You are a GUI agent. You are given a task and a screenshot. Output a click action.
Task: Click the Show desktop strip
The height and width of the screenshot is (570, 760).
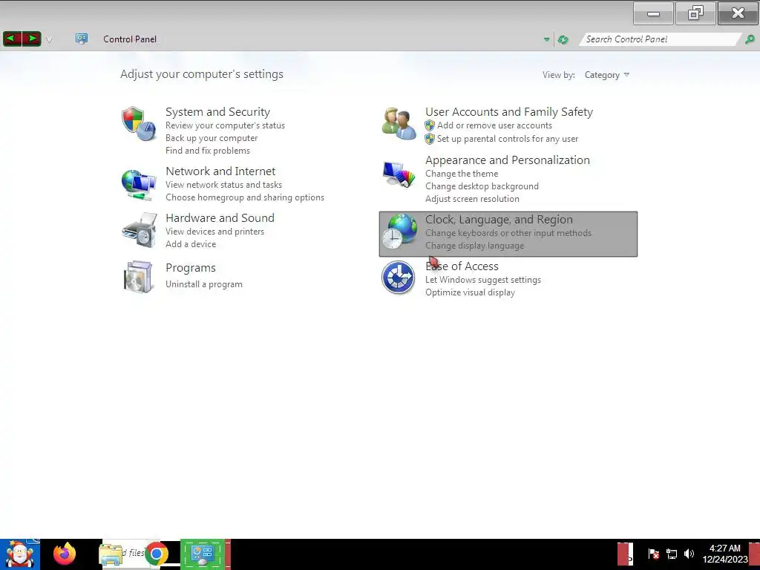point(755,554)
